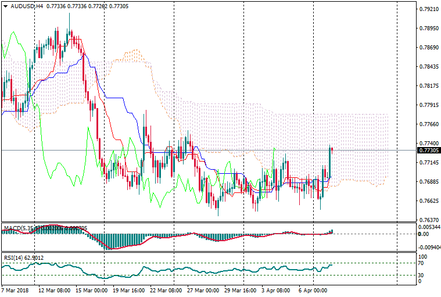Click the 0.76625 price axis label
The height and width of the screenshot is (297, 441).
pos(428,201)
